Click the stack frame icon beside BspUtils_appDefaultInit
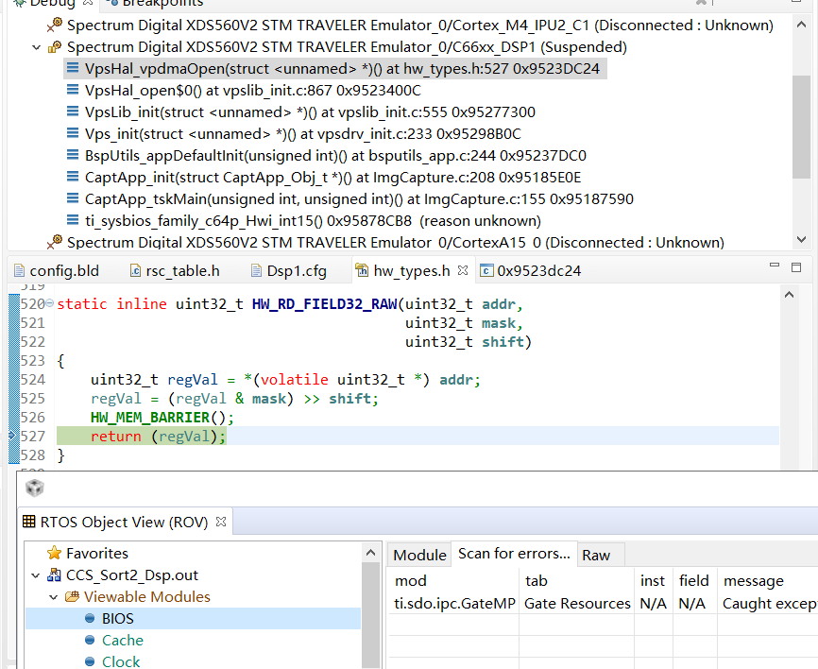This screenshot has width=818, height=669. pos(73,155)
